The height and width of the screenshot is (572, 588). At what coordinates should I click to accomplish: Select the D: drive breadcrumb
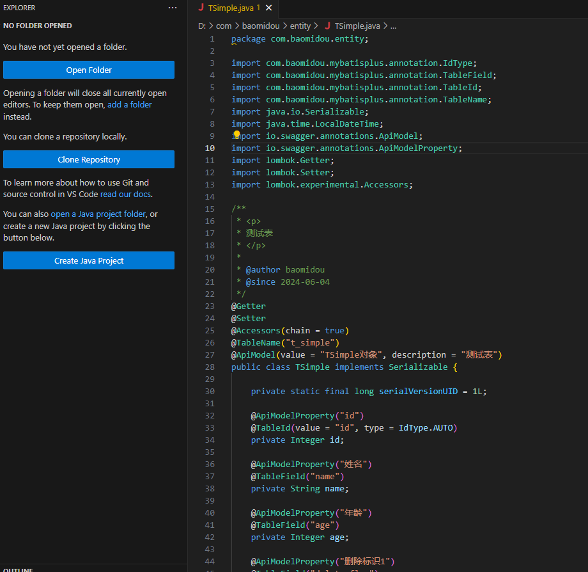202,26
